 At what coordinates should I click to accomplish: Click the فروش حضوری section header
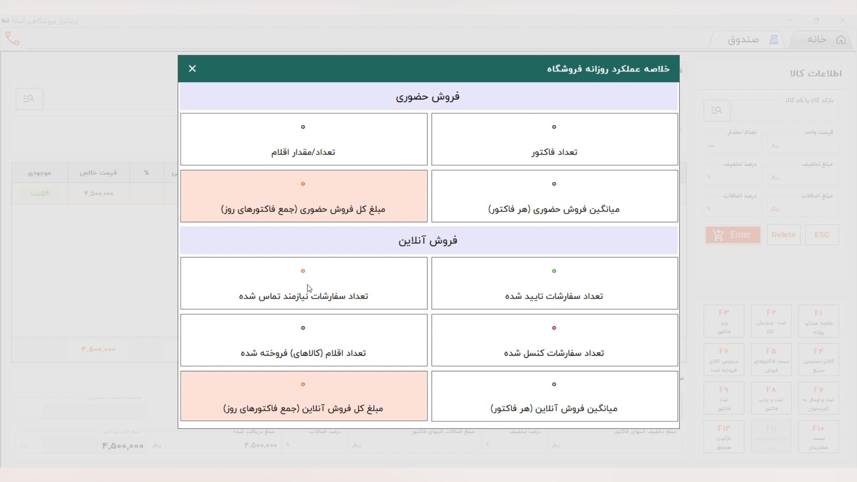(428, 96)
